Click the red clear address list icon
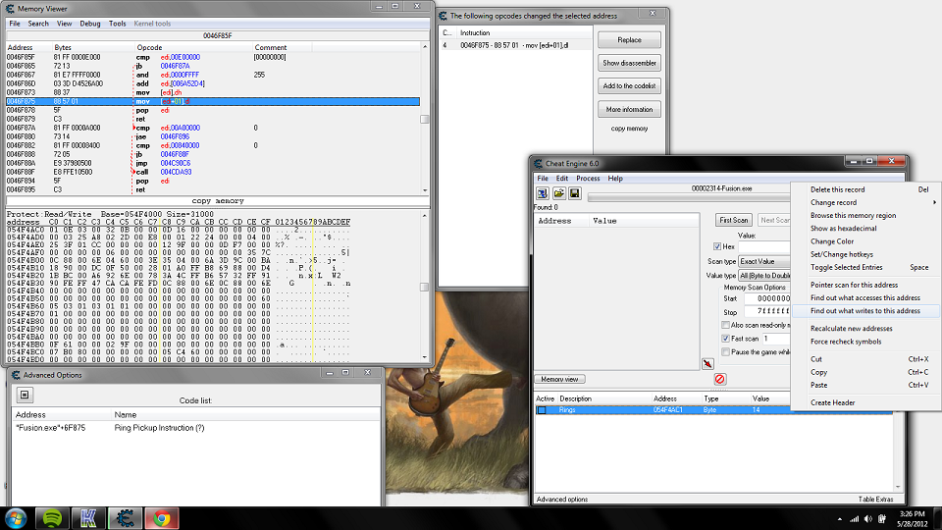 pos(719,379)
